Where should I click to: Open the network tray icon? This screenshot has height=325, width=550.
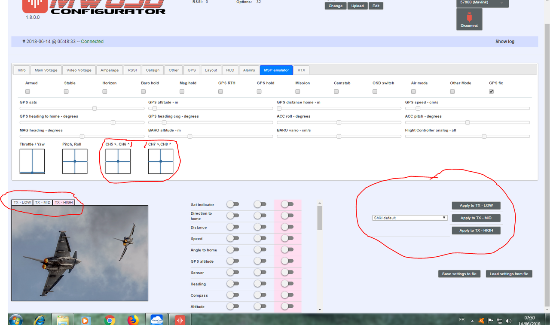coord(499,320)
